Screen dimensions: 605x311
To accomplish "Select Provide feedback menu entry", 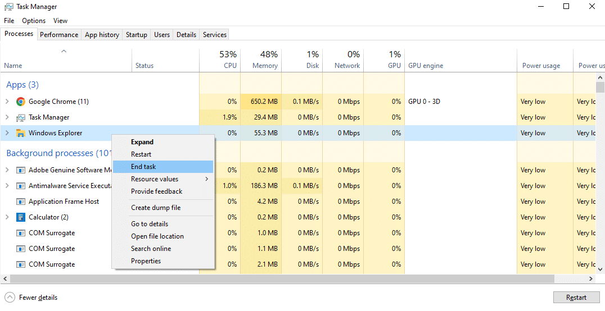I will coord(163,191).
